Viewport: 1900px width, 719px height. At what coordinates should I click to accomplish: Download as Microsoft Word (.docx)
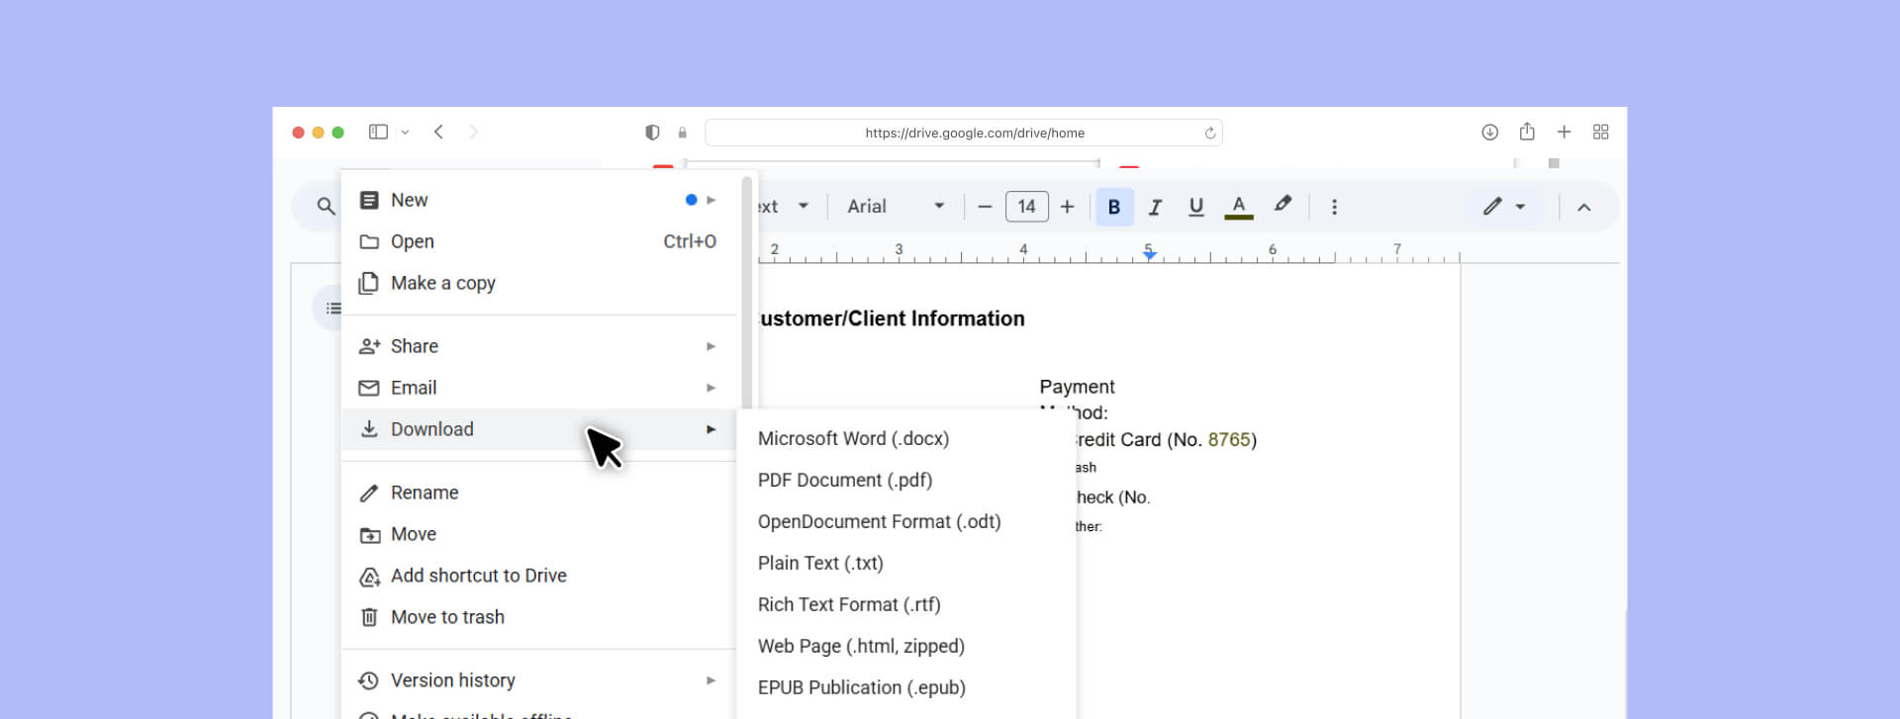(906, 438)
